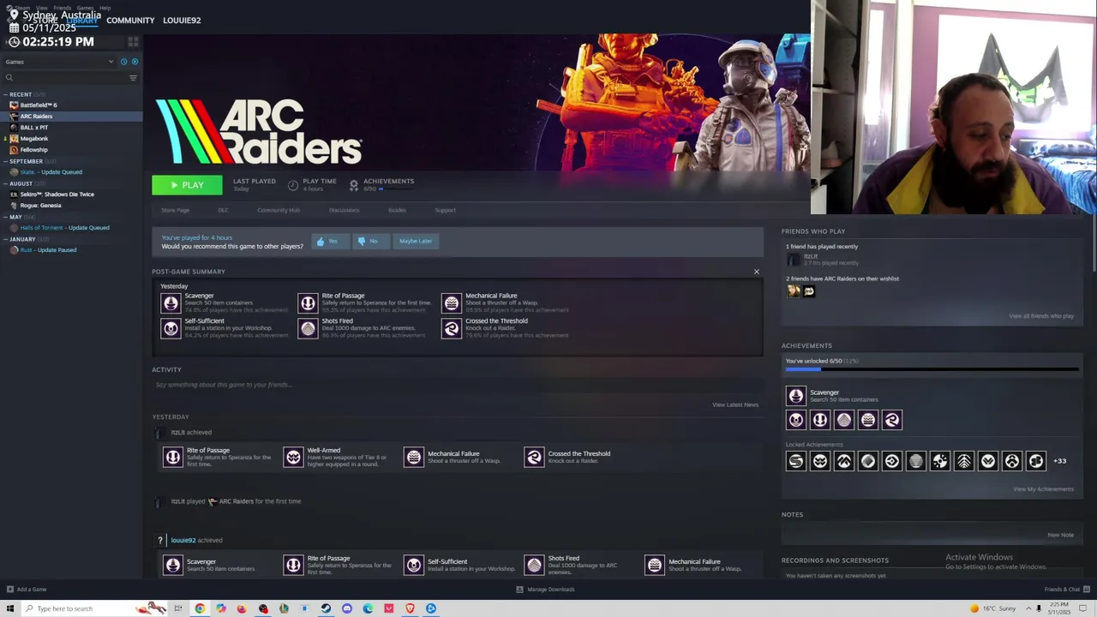
Task: Click the Self-Sufficient icon in Post-Game Summary
Action: pos(171,328)
